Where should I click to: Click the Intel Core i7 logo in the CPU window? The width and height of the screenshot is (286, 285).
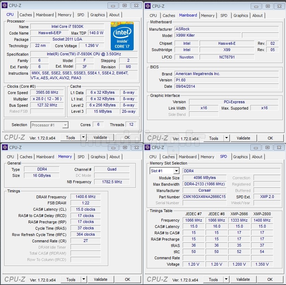(122, 36)
